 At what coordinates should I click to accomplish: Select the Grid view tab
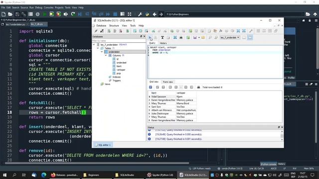[x=154, y=82]
